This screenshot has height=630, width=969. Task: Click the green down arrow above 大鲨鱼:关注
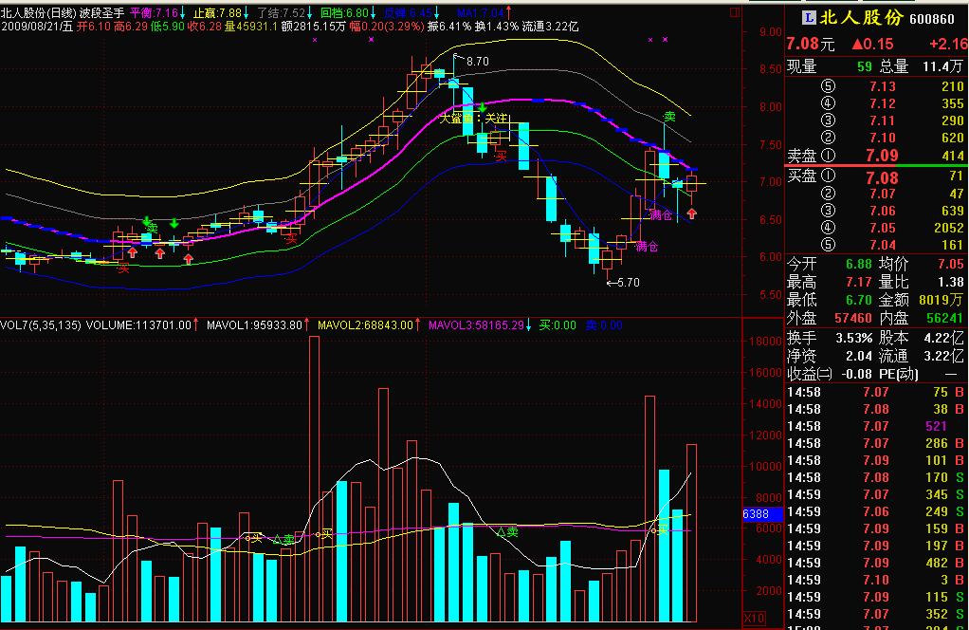(x=483, y=107)
